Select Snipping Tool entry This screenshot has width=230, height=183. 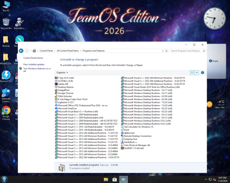(x=129, y=139)
